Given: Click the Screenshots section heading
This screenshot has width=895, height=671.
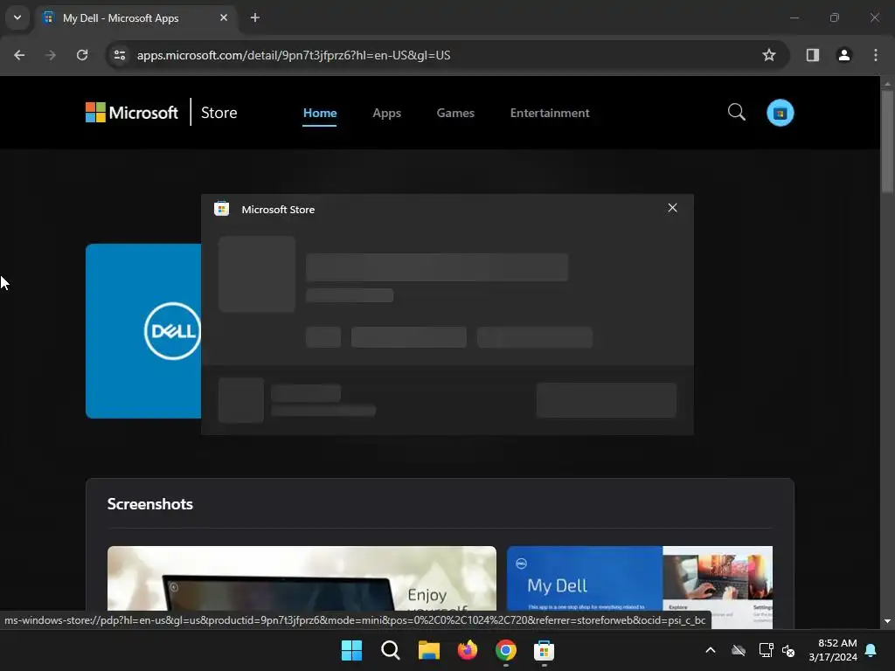Looking at the screenshot, I should point(150,504).
